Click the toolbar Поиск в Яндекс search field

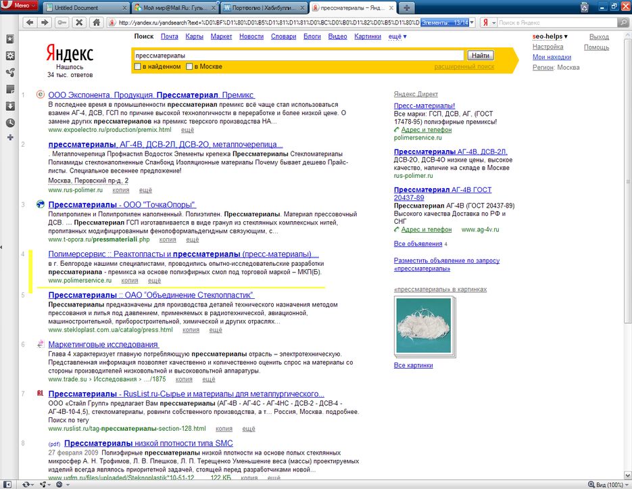(x=556, y=22)
